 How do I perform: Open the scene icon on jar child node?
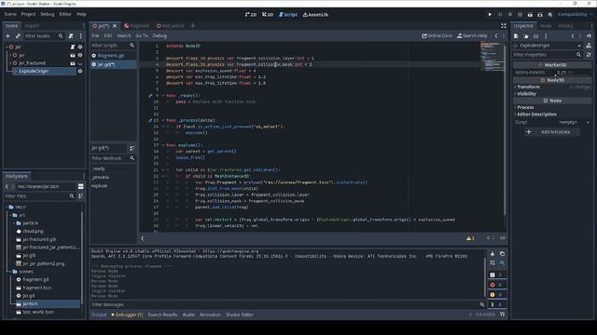(73, 55)
